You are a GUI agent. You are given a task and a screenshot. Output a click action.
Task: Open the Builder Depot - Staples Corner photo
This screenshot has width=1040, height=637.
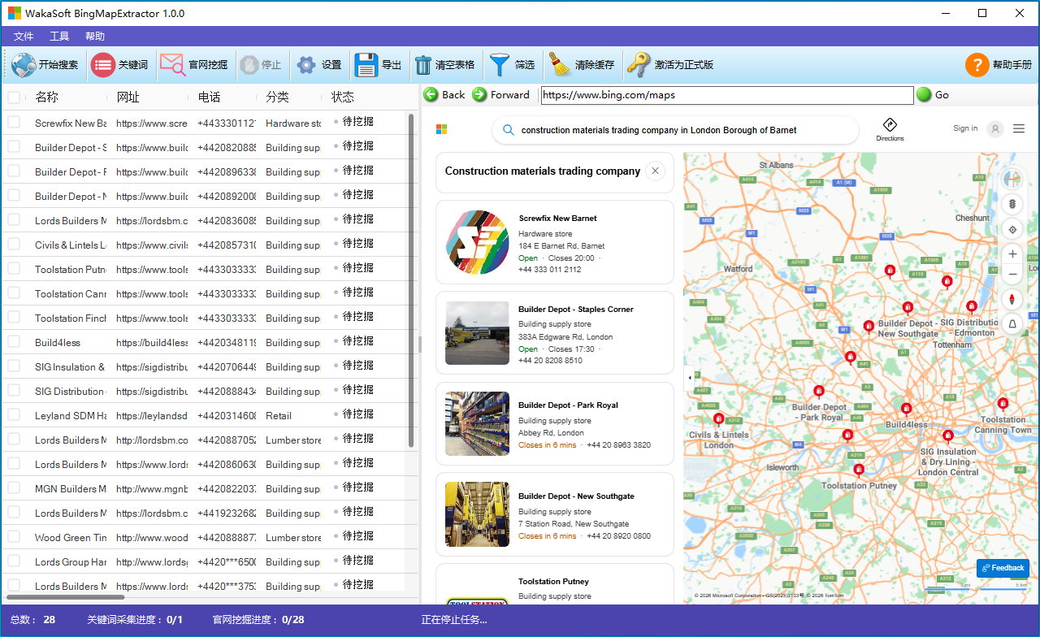click(x=478, y=333)
